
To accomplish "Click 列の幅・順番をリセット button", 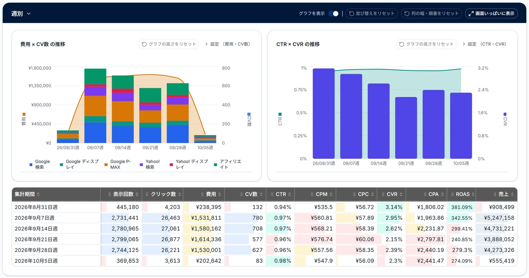I will tap(431, 14).
